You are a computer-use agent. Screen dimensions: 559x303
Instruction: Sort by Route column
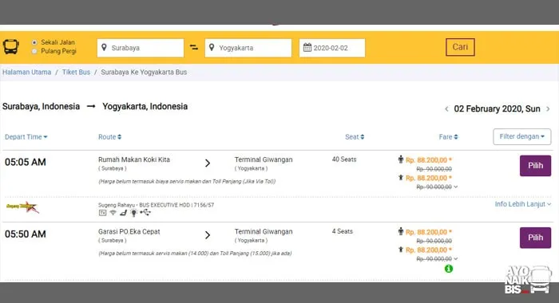point(110,137)
